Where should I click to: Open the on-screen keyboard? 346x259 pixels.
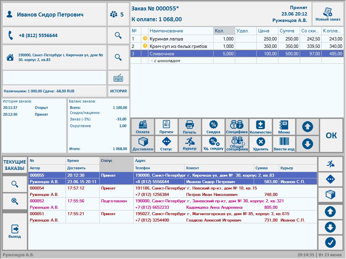(x=118, y=78)
